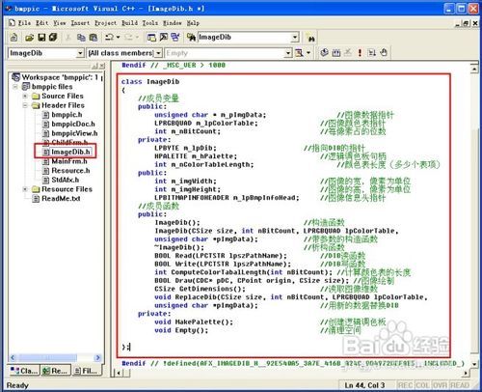Click the 'Ln 44, Col 3' status text

click(364, 385)
